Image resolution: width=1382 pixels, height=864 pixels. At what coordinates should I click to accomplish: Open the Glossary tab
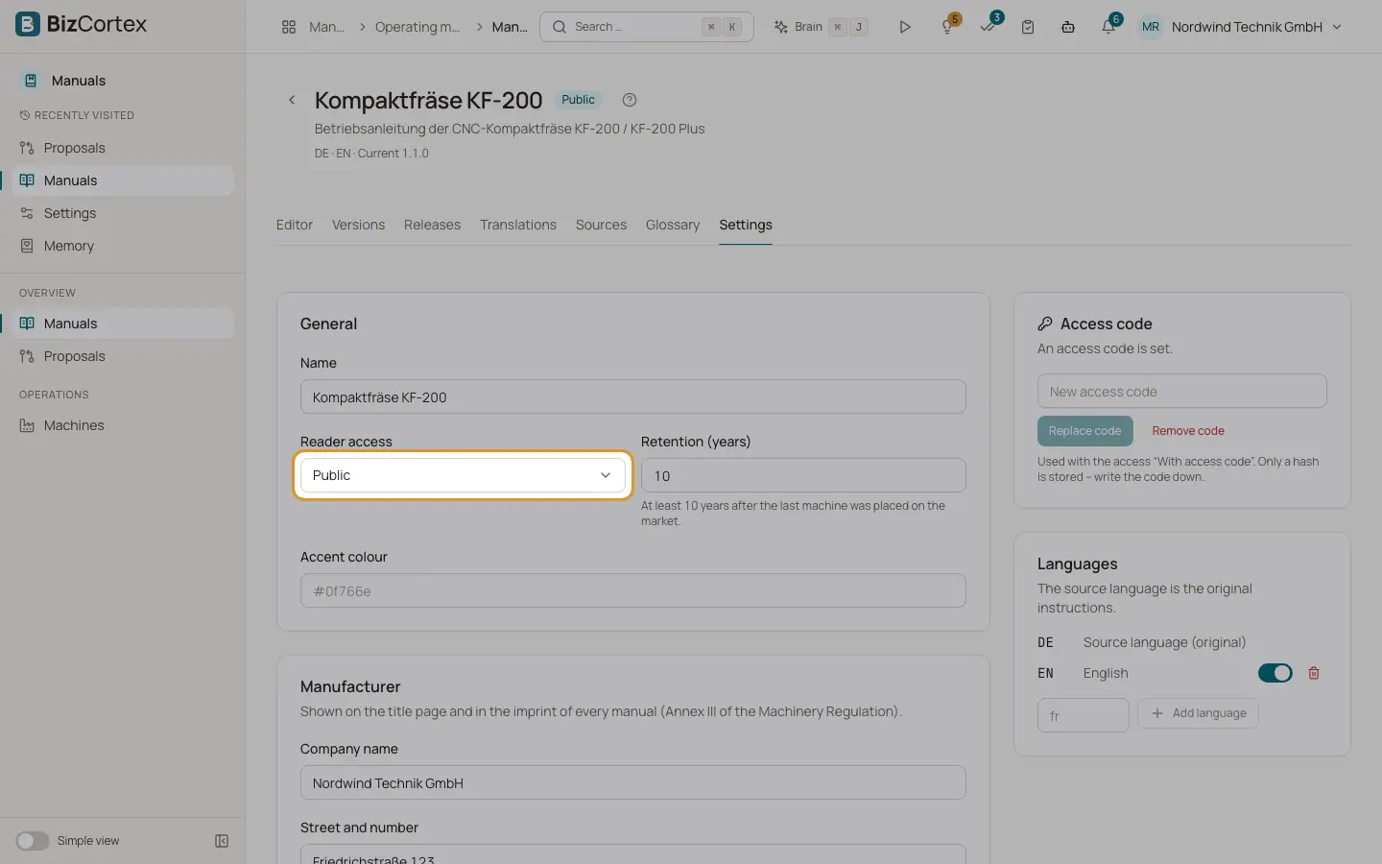(x=673, y=225)
